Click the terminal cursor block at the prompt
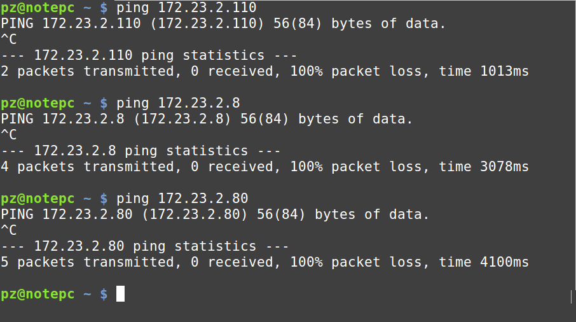The height and width of the screenshot is (322, 576). point(121,294)
